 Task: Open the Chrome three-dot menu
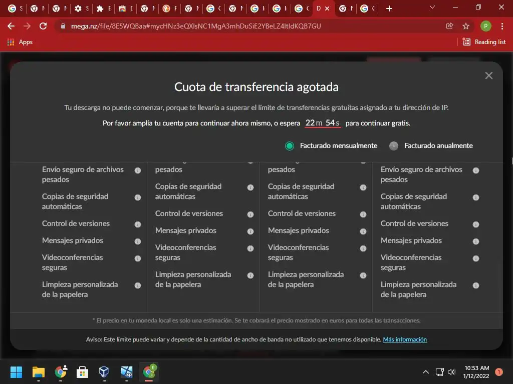[502, 26]
